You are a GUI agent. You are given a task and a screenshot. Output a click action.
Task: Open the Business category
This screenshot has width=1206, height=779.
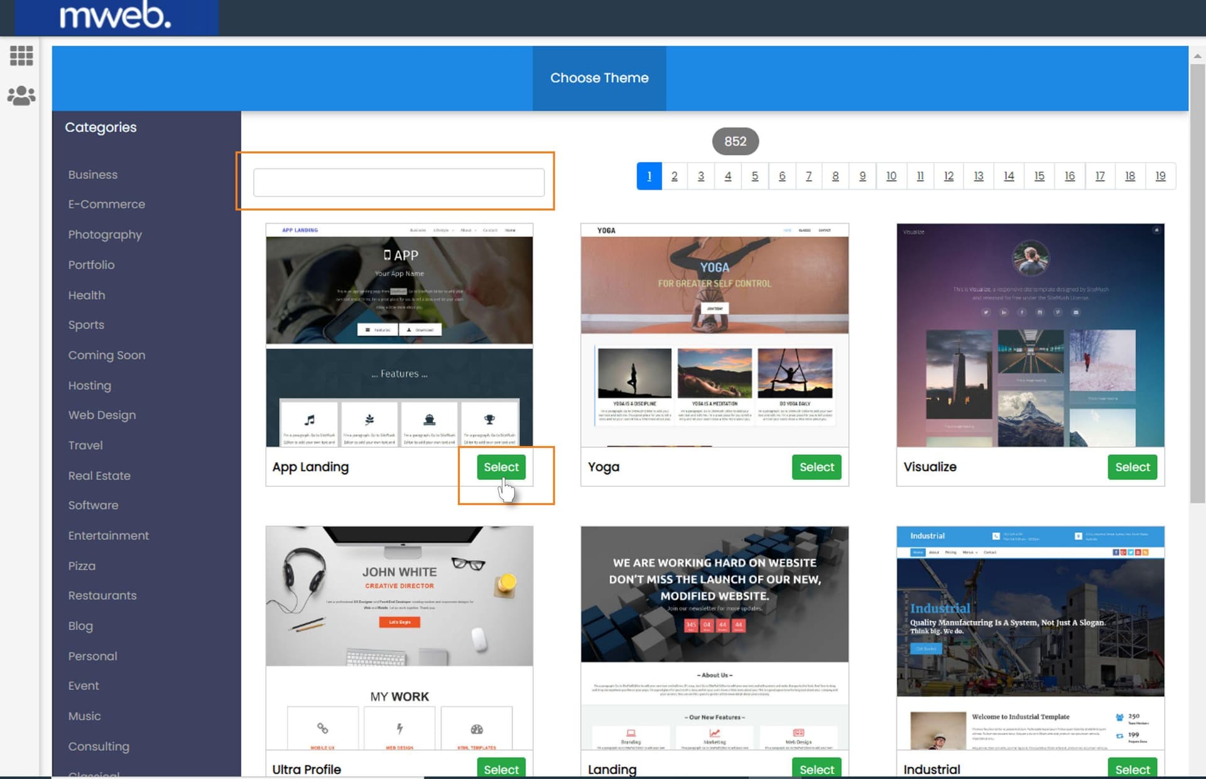(93, 175)
